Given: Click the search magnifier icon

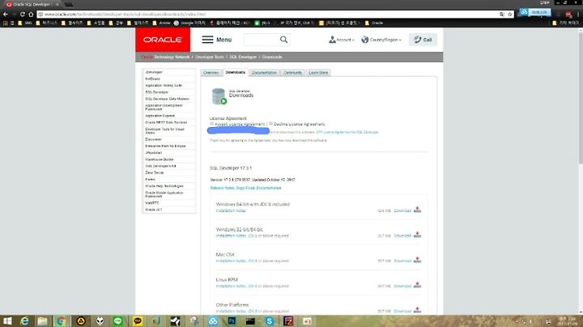Looking at the screenshot, I should point(283,40).
